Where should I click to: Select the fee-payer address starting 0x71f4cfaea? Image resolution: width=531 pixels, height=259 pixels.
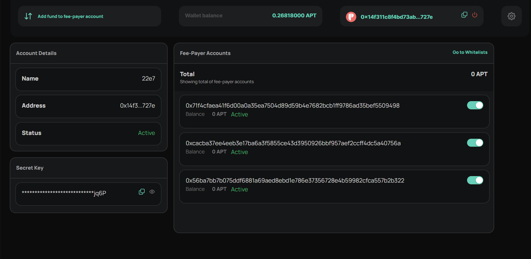click(292, 106)
